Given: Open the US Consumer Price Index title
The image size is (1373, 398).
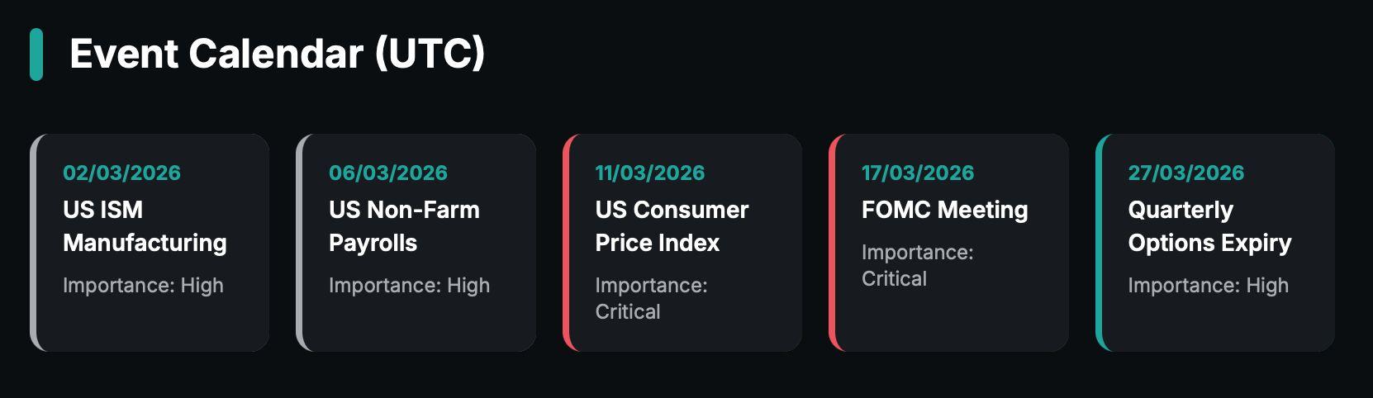Looking at the screenshot, I should (x=672, y=226).
